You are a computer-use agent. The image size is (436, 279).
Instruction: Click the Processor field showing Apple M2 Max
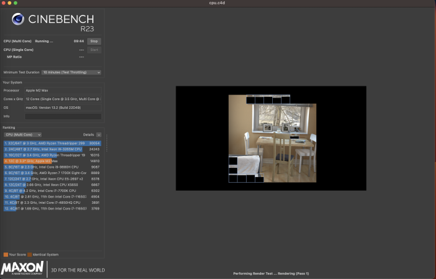point(63,91)
